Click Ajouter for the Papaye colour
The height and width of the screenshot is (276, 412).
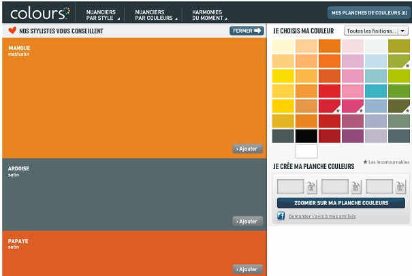(247, 269)
